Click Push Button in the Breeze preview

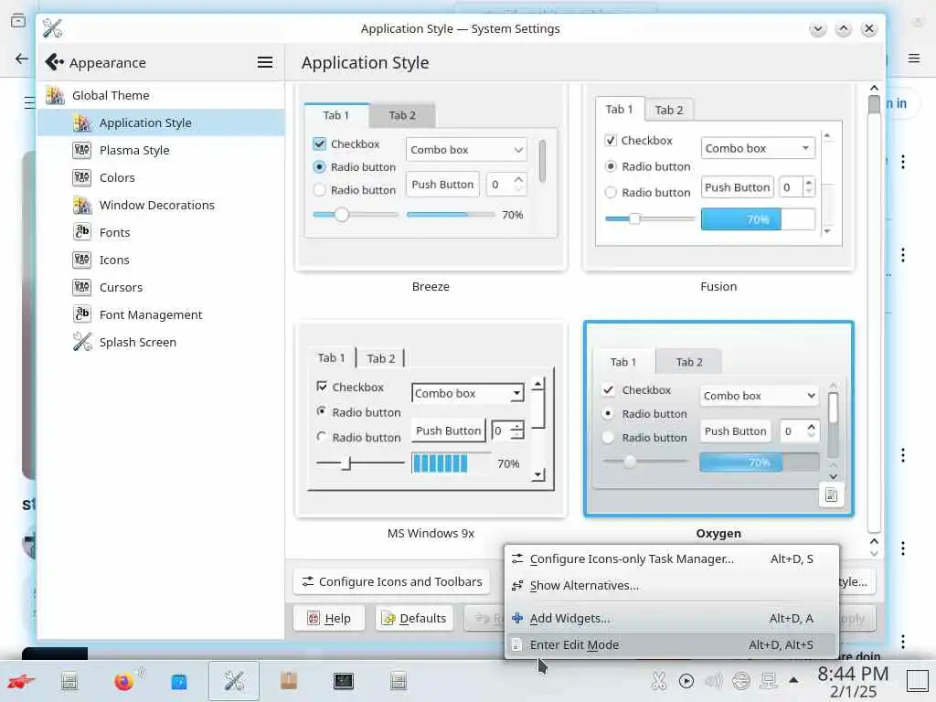point(442,185)
